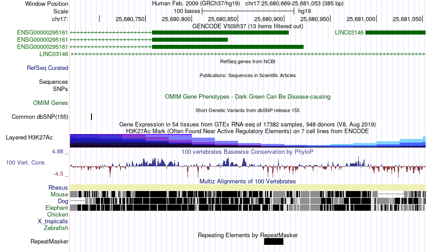
Task: Open Multiz Alignments of 100 Vertebrates title
Action: pyautogui.click(x=248, y=182)
